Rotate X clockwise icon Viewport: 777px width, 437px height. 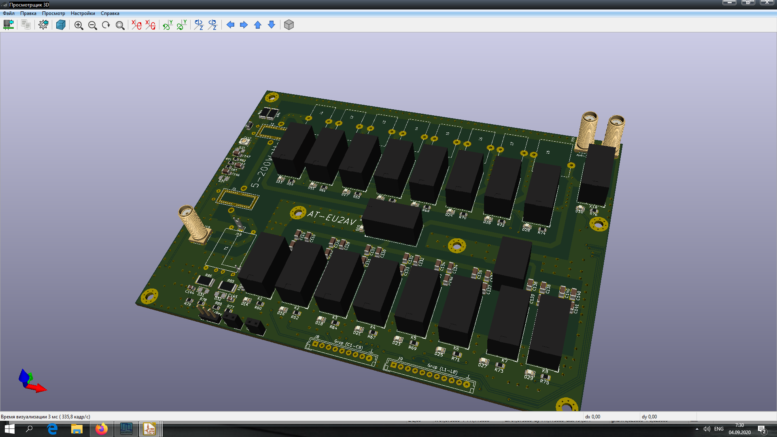coord(137,25)
